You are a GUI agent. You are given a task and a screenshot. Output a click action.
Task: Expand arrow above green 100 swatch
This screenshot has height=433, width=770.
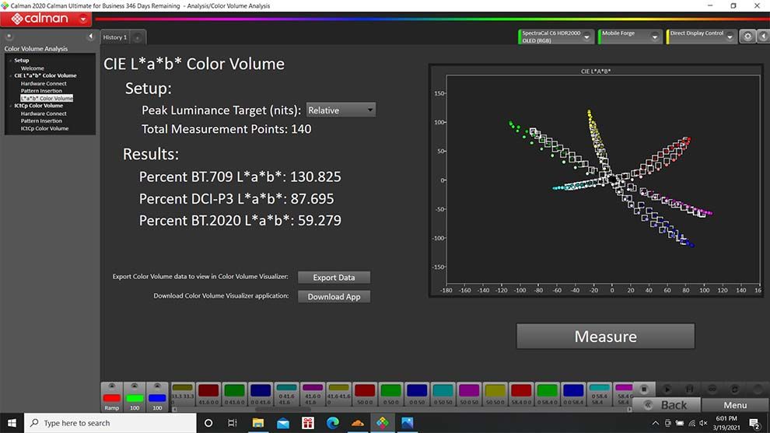tap(135, 386)
